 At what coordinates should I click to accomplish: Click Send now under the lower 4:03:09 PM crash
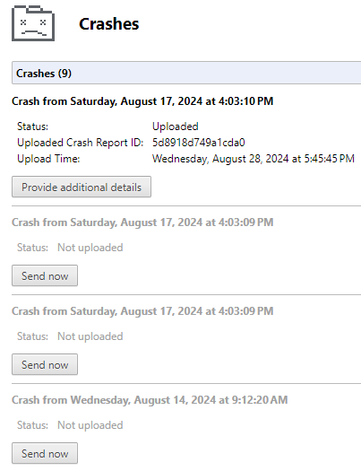[45, 364]
